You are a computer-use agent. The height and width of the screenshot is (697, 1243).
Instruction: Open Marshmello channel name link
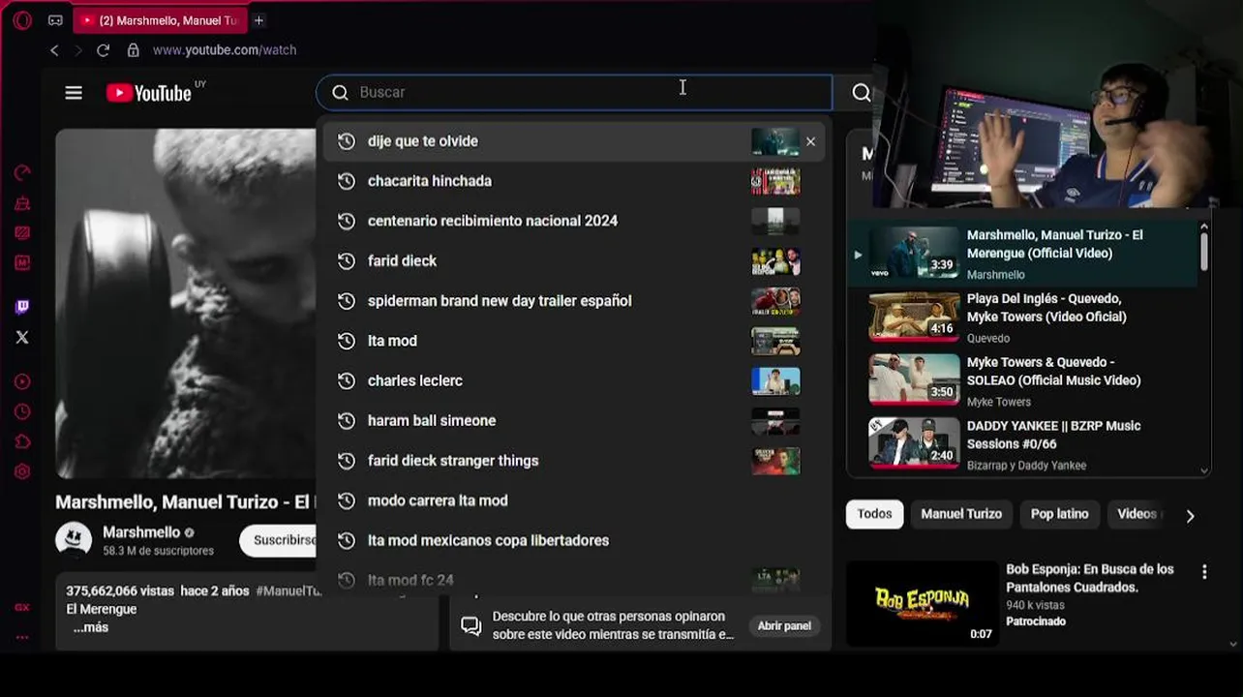(141, 532)
